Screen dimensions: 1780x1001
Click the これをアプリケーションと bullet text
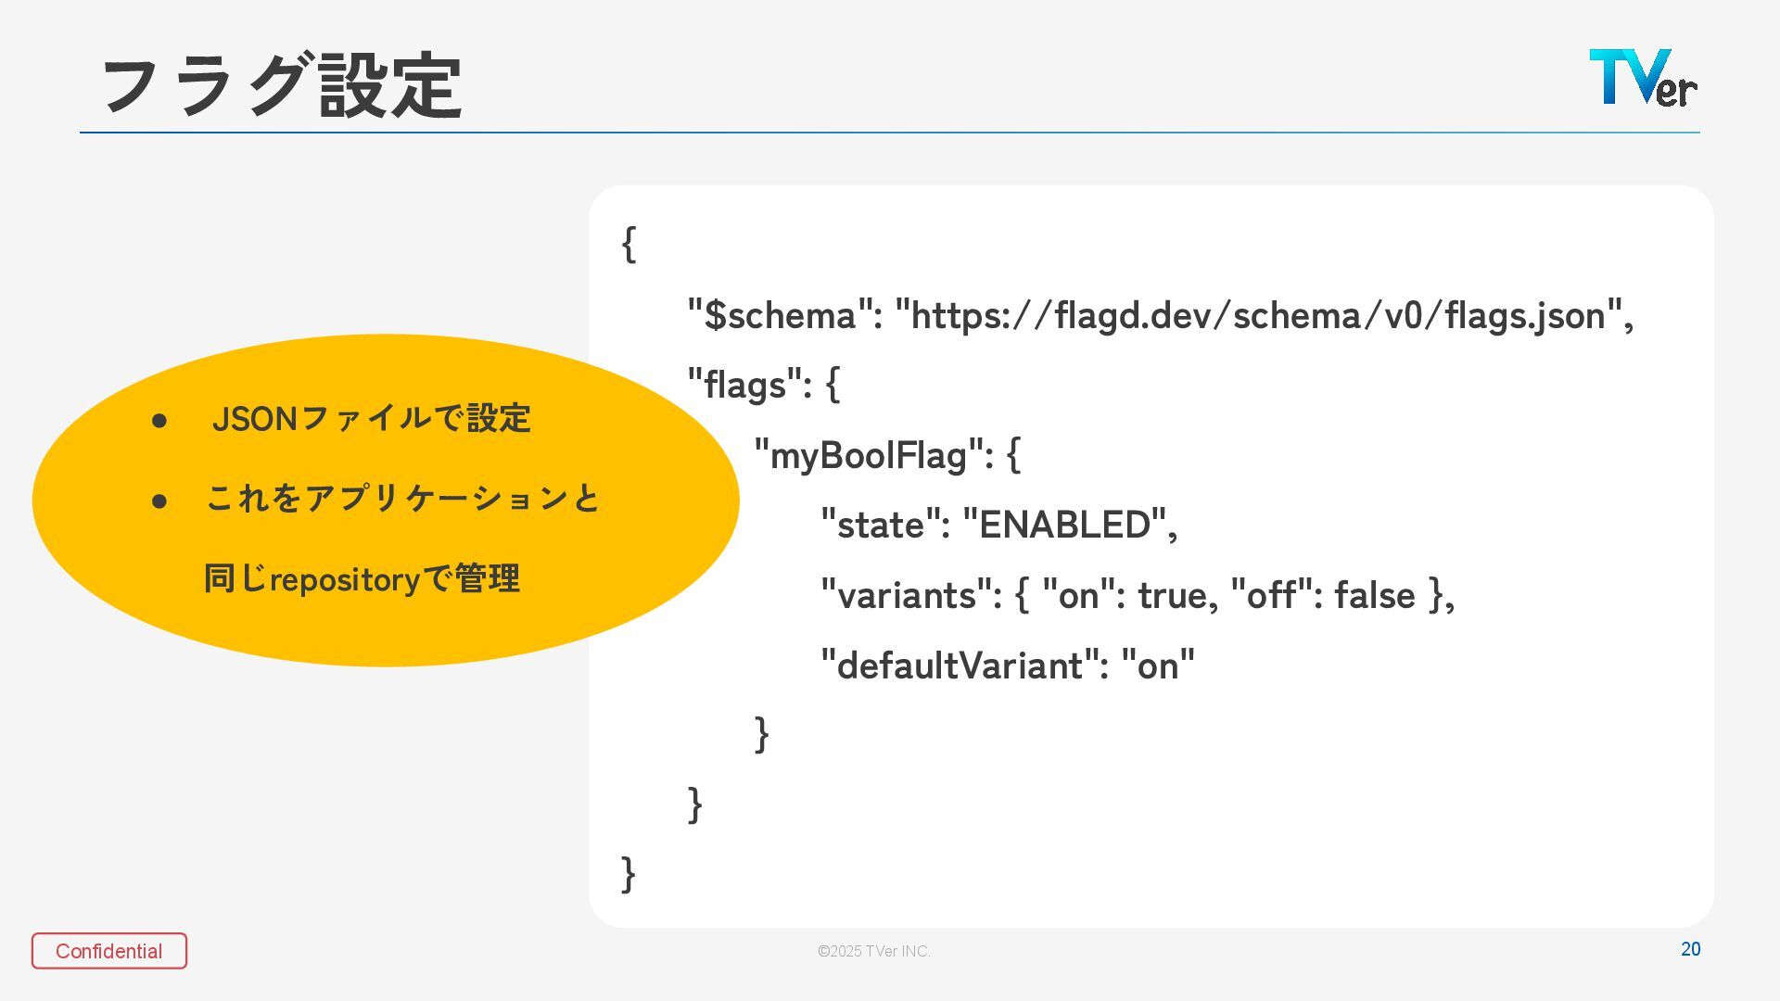402,499
